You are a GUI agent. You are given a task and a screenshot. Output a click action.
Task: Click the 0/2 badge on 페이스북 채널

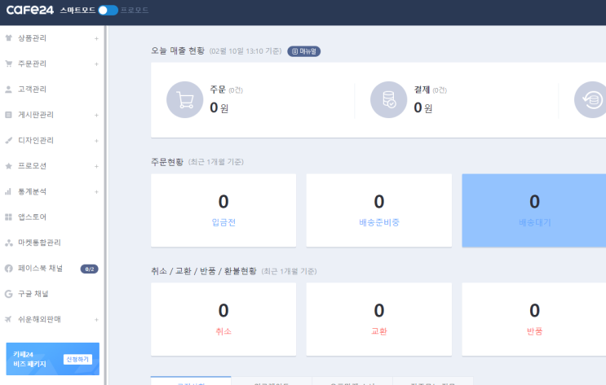89,269
